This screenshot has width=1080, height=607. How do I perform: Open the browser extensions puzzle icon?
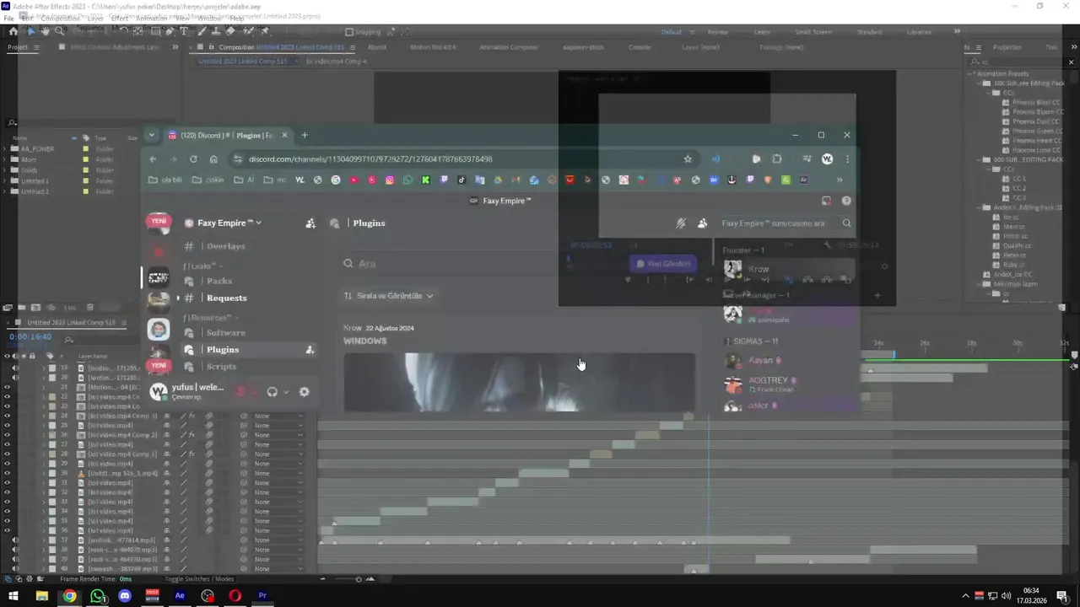(x=777, y=158)
